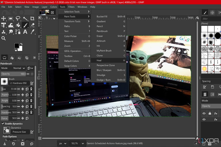221x147 pixels.
Task: Click the brush Filter input field
Action: click(211, 19)
